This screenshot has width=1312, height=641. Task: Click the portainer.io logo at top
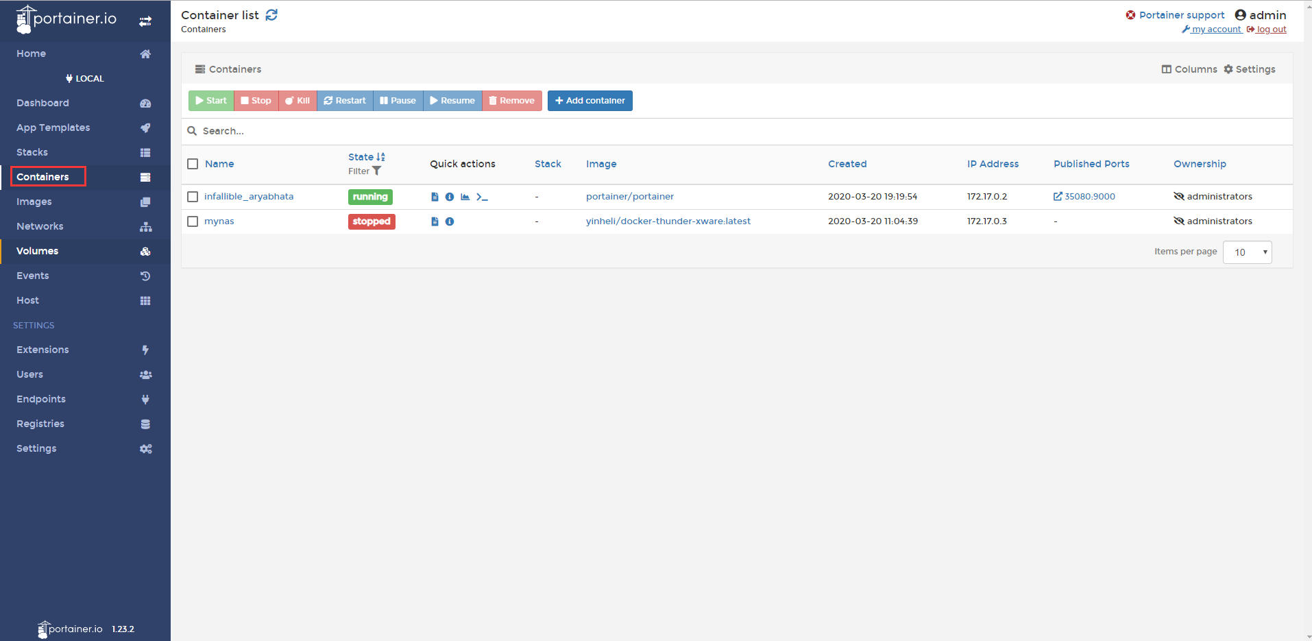pos(66,19)
